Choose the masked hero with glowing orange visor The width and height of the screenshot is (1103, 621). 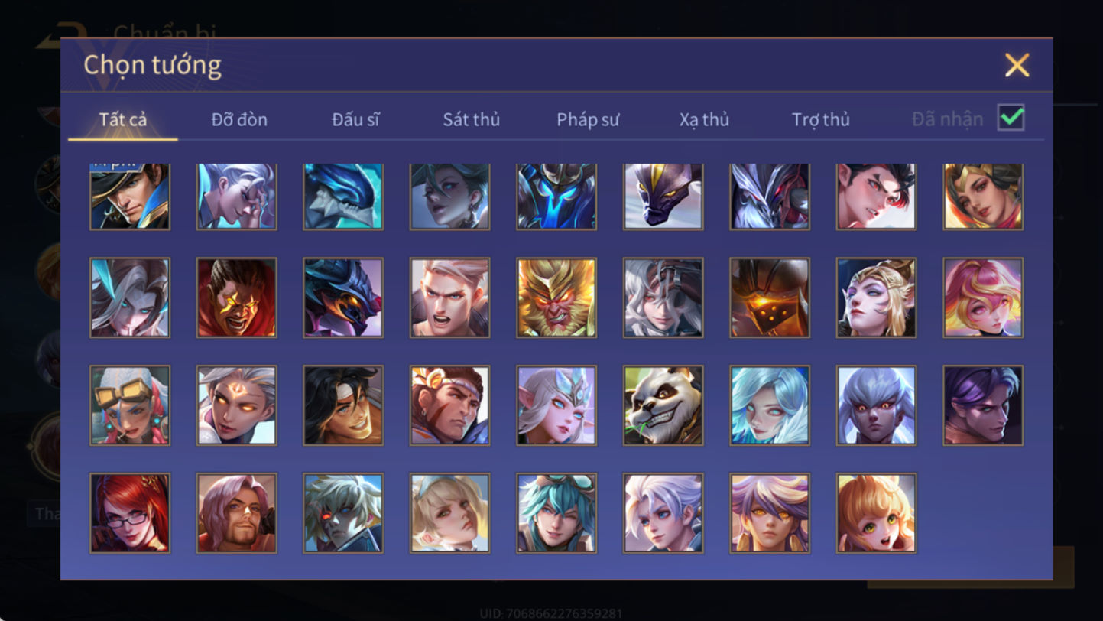pos(770,297)
